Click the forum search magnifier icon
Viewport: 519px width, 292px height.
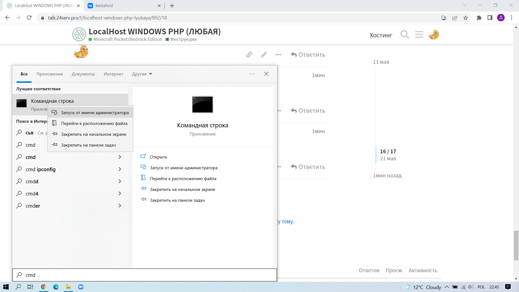coord(404,35)
